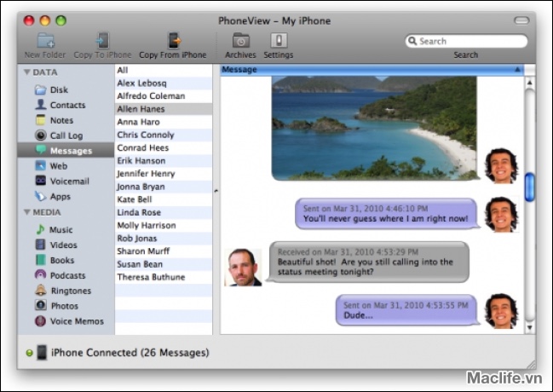Click the Copy To iPhone toolbar icon
This screenshot has width=553, height=392.
102,40
